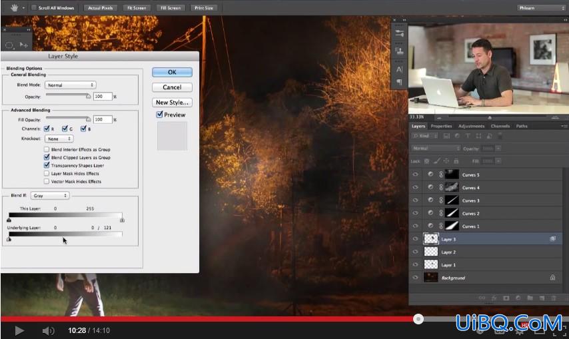The width and height of the screenshot is (569, 339).
Task: Open the Layers panel Opacity arrow
Action: (x=498, y=149)
